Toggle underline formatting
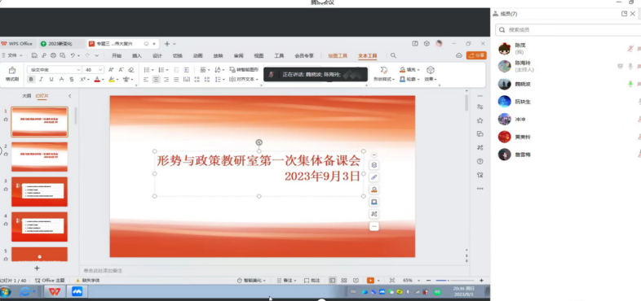 pyautogui.click(x=51, y=79)
